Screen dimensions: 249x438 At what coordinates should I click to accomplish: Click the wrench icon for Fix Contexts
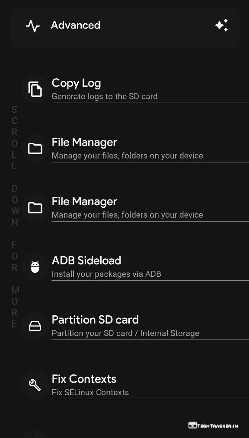coord(35,385)
